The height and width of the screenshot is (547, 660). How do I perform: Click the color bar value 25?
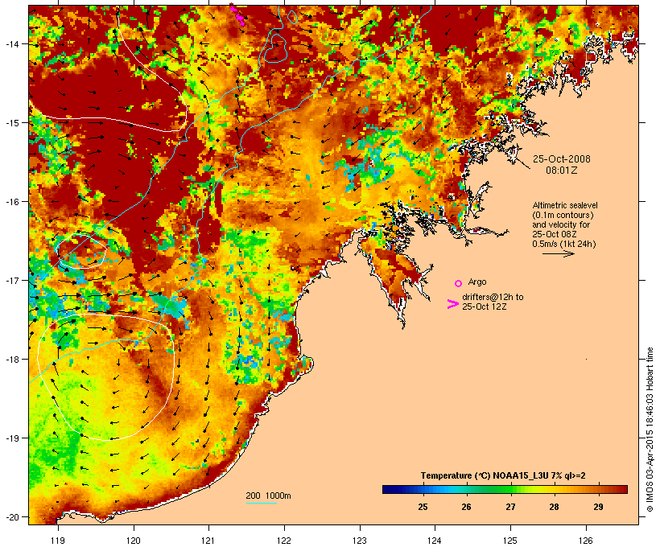tap(423, 507)
